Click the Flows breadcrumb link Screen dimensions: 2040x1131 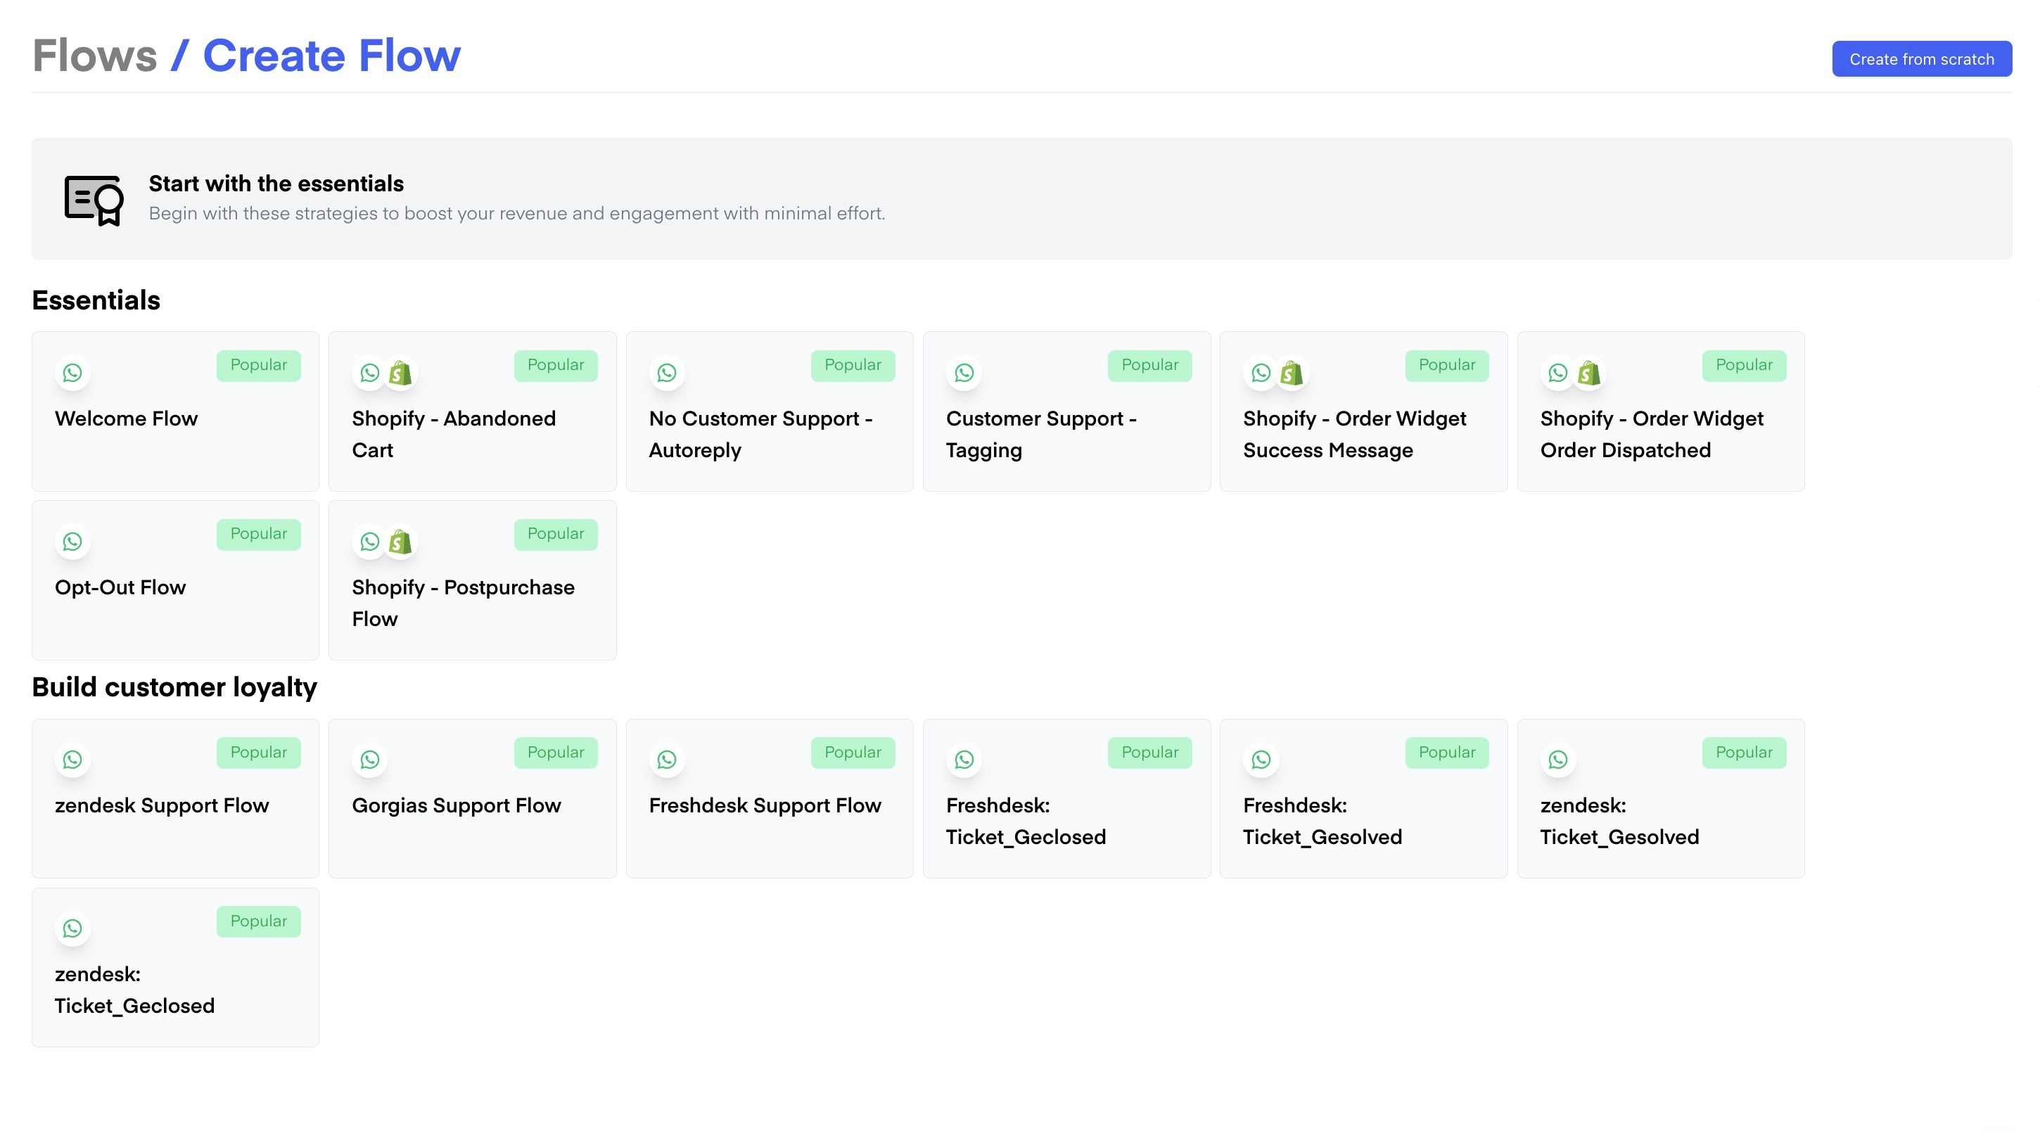(x=95, y=56)
